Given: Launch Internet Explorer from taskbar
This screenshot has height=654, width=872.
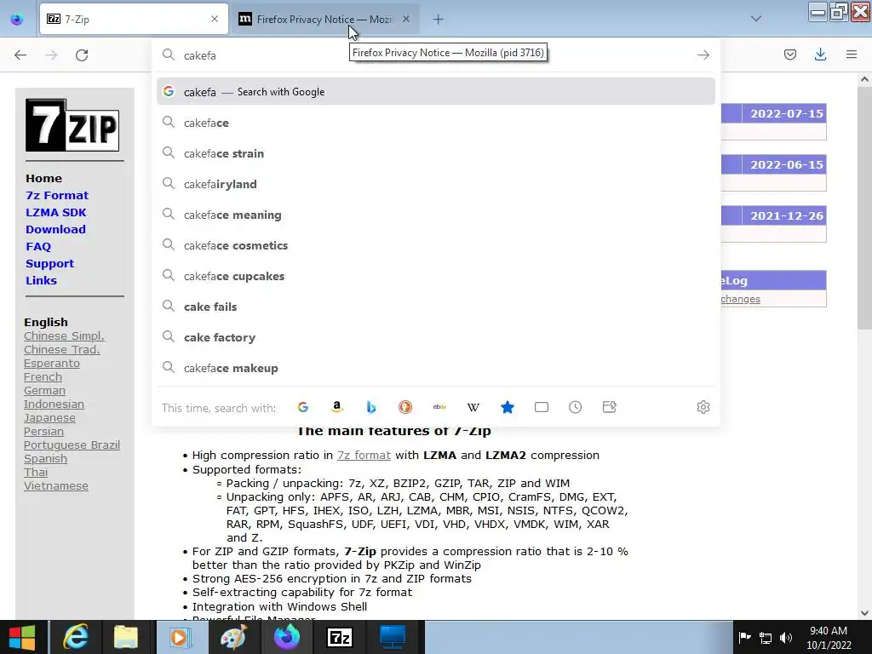Looking at the screenshot, I should click(x=75, y=637).
